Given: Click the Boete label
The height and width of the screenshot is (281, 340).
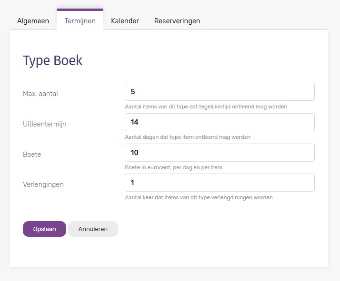Looking at the screenshot, I should (x=32, y=155).
